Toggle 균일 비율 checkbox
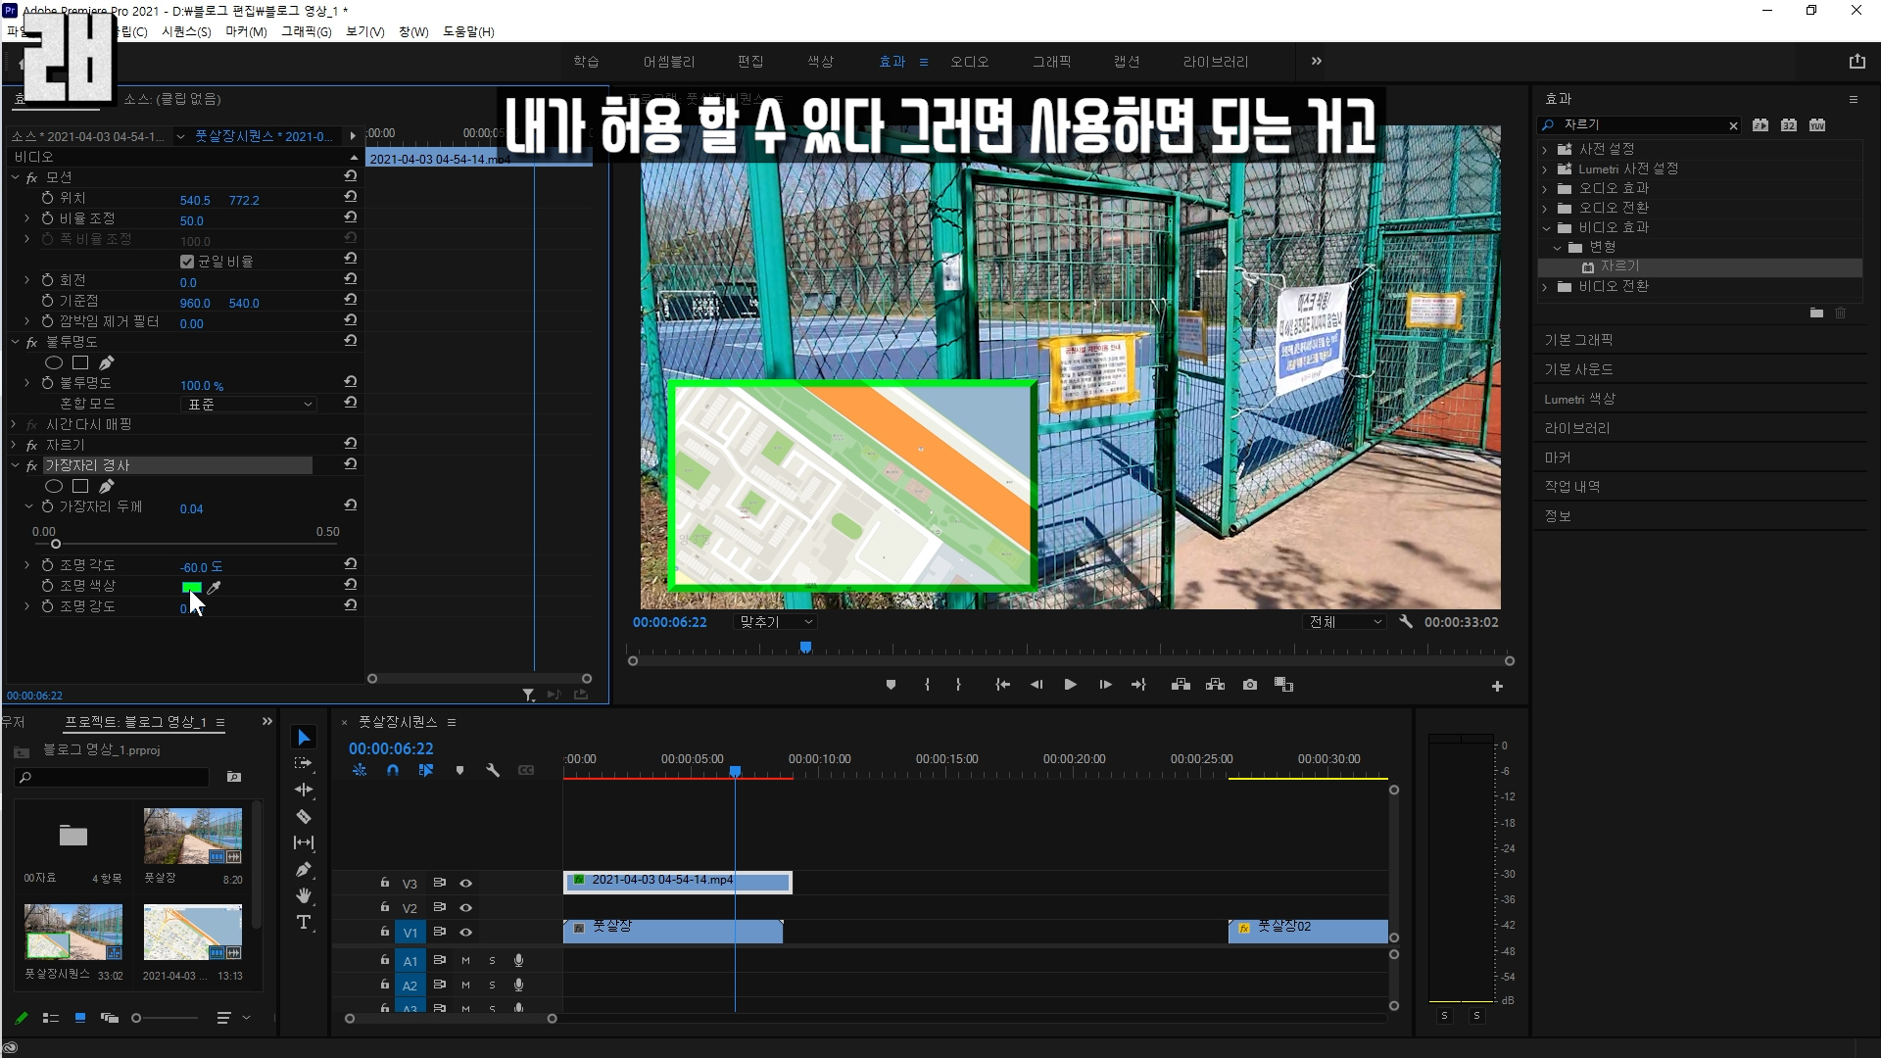This screenshot has width=1881, height=1058. 187,262
